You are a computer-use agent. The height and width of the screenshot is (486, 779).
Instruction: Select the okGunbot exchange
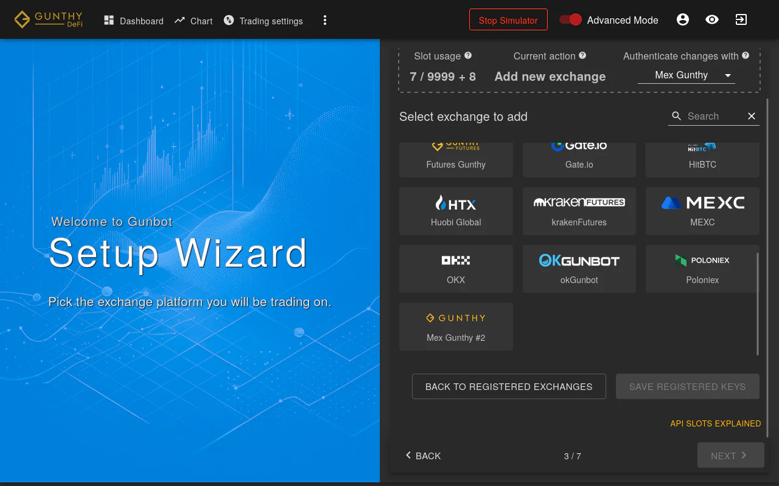pos(579,269)
